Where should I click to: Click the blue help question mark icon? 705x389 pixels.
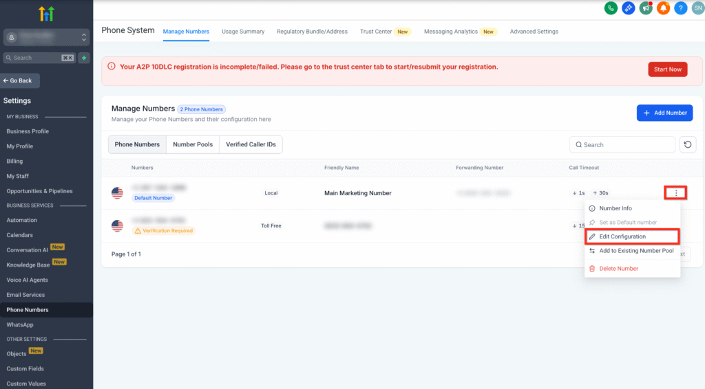pos(680,8)
